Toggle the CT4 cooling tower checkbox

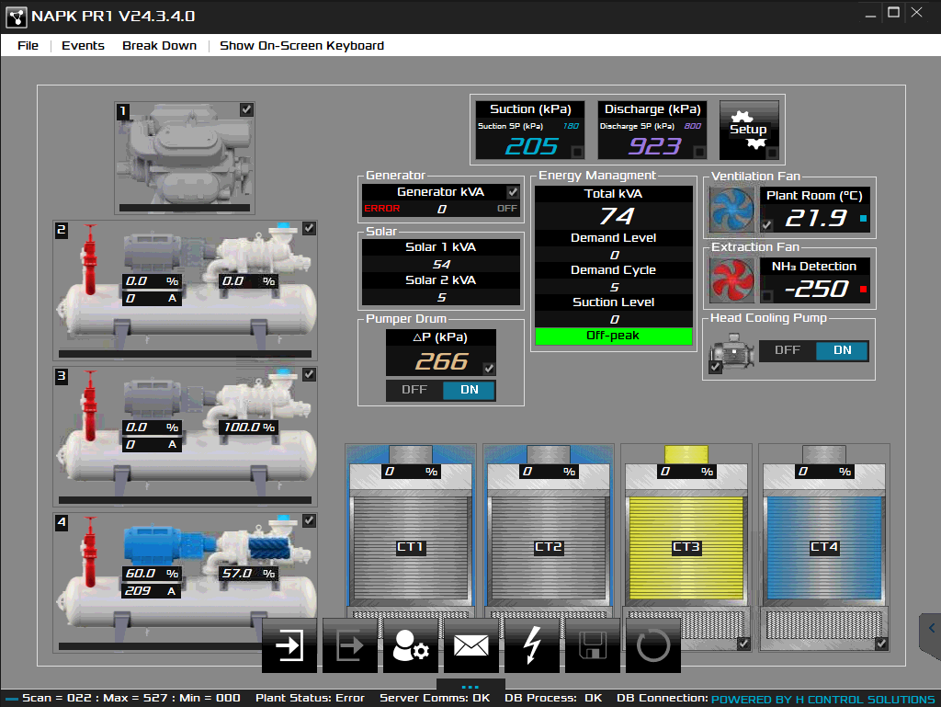click(881, 644)
